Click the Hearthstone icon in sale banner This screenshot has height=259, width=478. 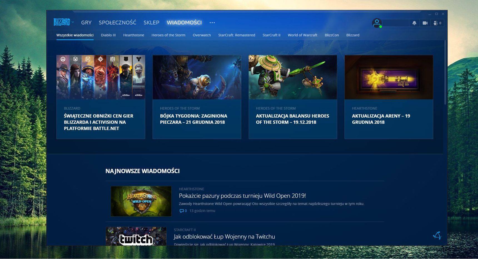pyautogui.click(x=100, y=59)
